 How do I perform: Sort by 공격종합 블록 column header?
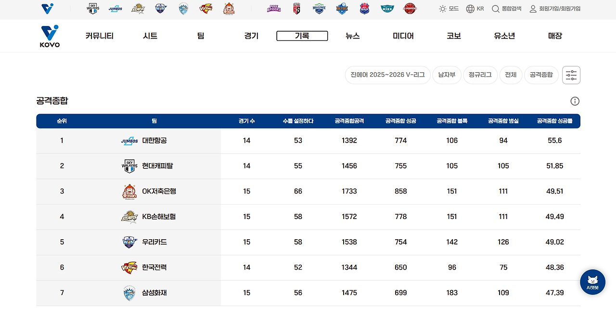coord(452,121)
